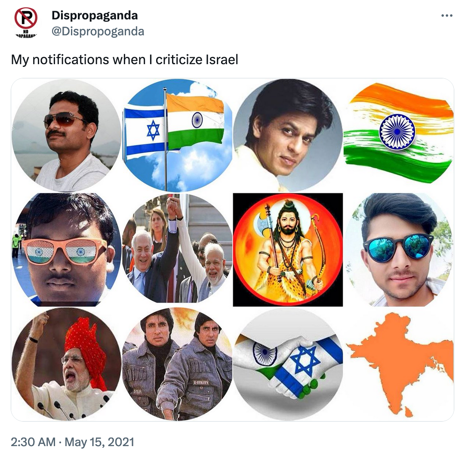Viewport: 462px width, 453px height.
Task: Select the India-Israel handshake flags image
Action: click(288, 364)
